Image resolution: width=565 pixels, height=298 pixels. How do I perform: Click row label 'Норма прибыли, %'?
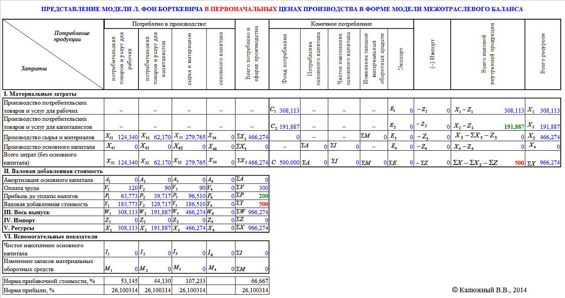point(29,290)
